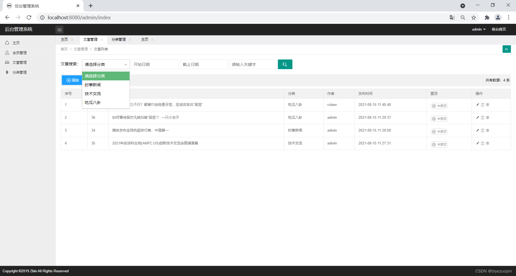This screenshot has height=276, width=516.
Task: Go to 前台首页 link in header
Action: pos(499,29)
